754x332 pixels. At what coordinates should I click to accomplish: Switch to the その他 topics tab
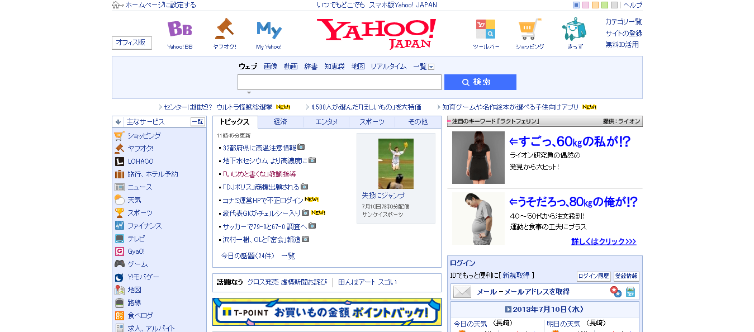click(x=418, y=122)
